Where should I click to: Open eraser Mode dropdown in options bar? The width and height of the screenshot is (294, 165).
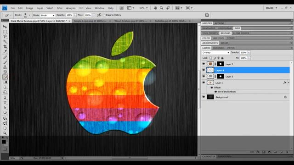pos(48,15)
